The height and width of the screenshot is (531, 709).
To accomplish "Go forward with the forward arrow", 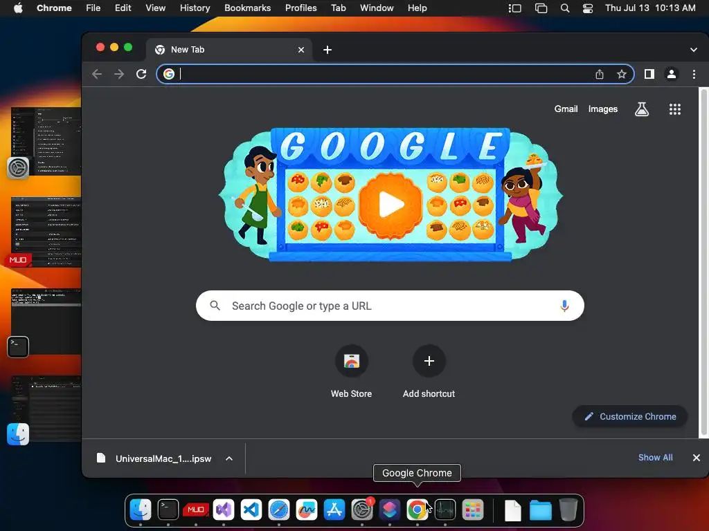I will pyautogui.click(x=119, y=74).
